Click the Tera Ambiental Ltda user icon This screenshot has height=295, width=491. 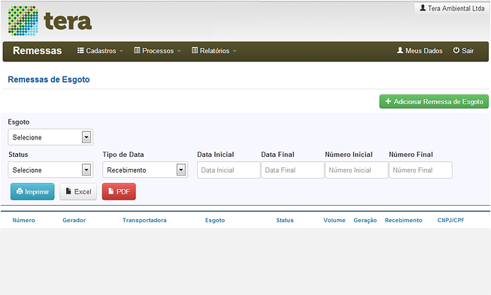[423, 8]
